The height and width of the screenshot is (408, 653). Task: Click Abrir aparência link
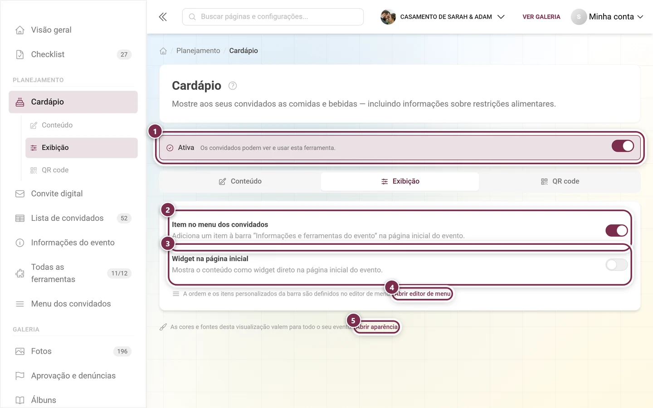pos(377,327)
